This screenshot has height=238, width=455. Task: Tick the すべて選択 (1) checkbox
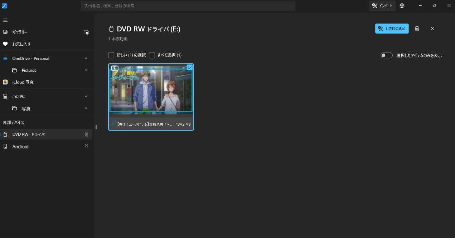point(152,55)
